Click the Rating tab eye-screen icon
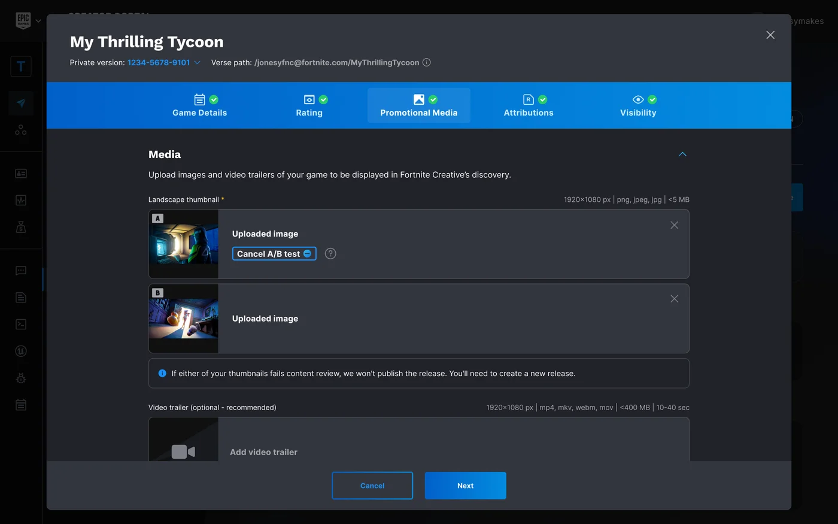Viewport: 838px width, 524px height. coord(309,99)
